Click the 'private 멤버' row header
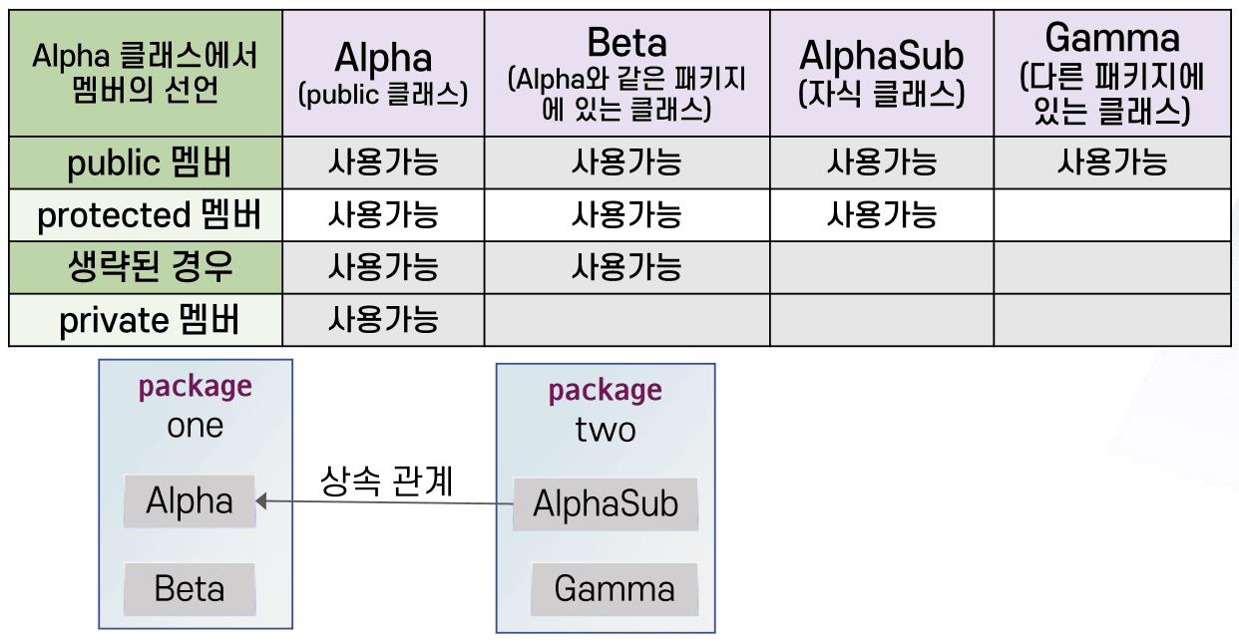The height and width of the screenshot is (642, 1239). click(146, 320)
